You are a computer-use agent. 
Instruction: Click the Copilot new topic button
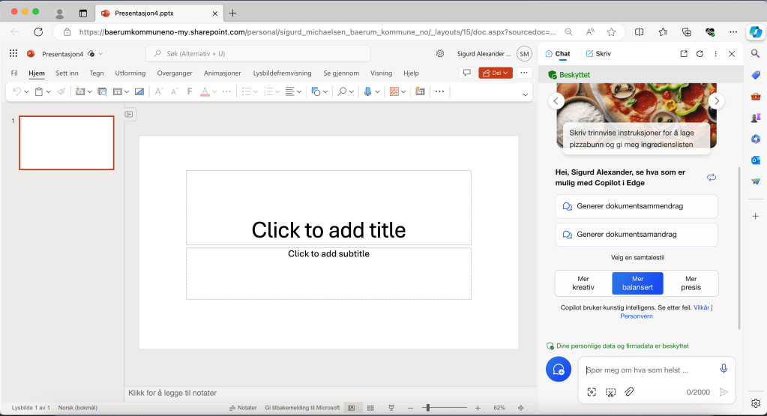(558, 370)
